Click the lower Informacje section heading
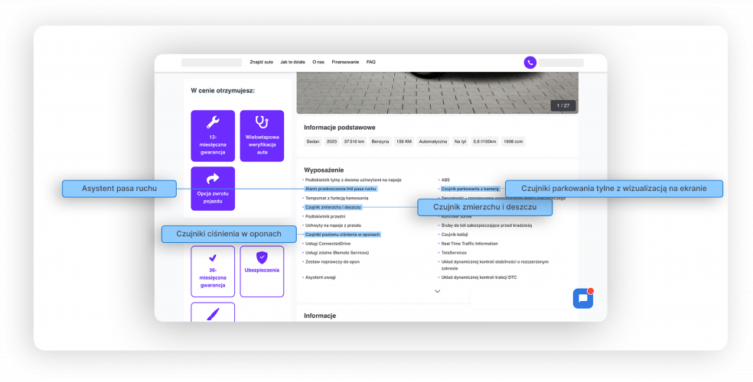This screenshot has height=382, width=753. pyautogui.click(x=320, y=316)
